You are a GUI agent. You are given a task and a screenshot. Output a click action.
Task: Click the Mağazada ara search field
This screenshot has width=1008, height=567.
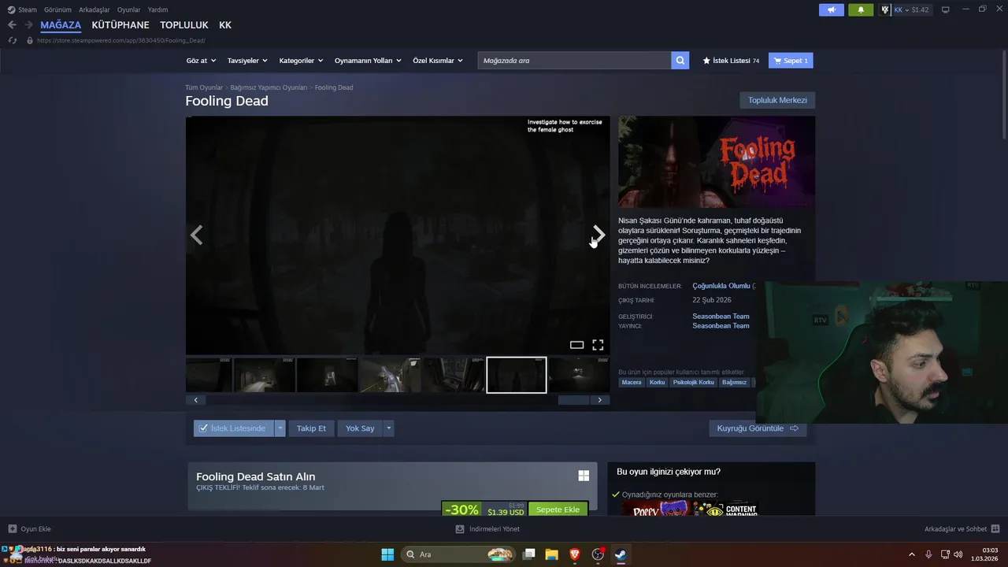coord(575,61)
